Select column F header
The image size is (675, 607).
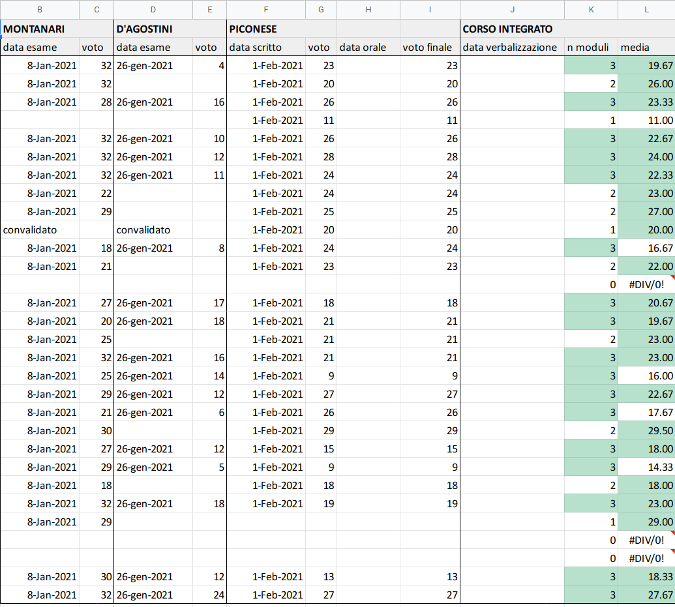point(266,10)
